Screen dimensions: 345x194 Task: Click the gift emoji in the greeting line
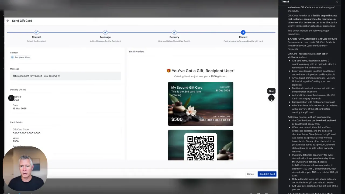168,71
